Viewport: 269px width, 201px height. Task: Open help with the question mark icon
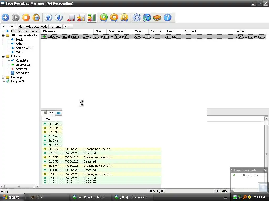click(x=167, y=18)
